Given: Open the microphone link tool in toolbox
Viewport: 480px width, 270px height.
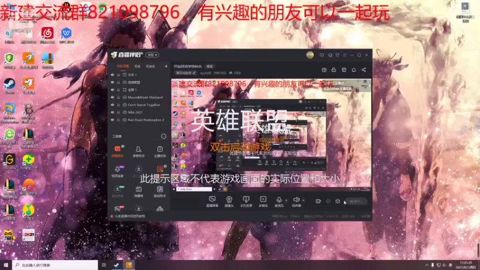Looking at the screenshot, I should pyautogui.click(x=118, y=171).
